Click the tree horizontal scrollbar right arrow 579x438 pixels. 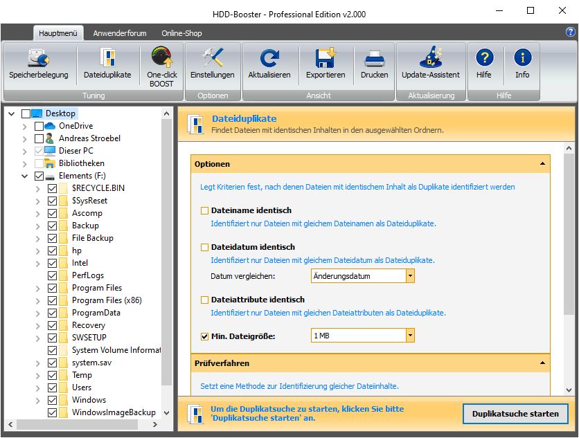coord(155,424)
